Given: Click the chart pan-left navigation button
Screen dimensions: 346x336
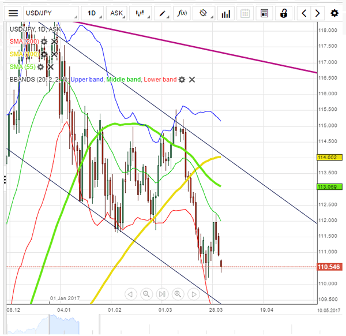Looking at the screenshot, I should (131, 294).
